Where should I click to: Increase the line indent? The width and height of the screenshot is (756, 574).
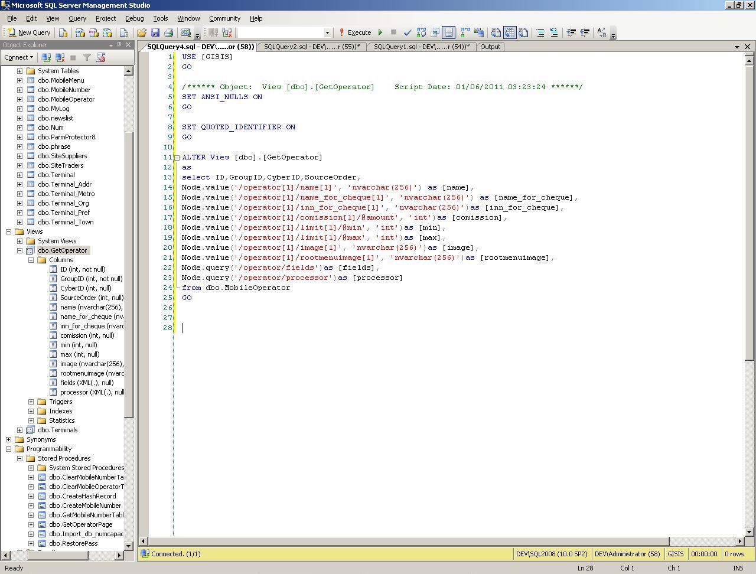click(x=585, y=32)
